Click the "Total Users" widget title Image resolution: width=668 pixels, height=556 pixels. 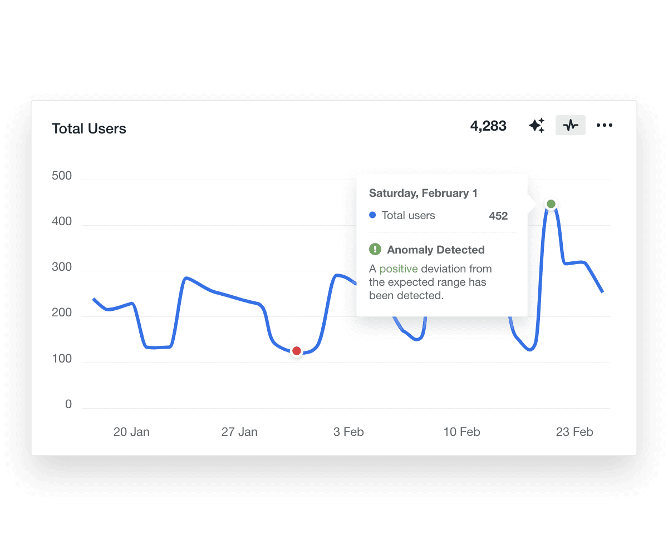point(89,128)
